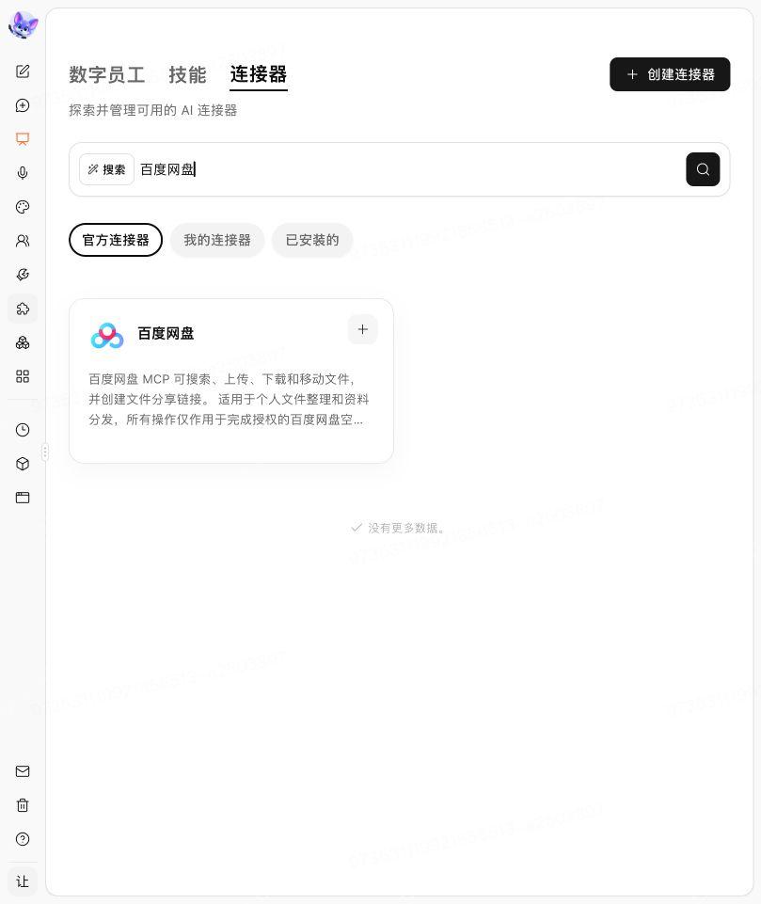Image resolution: width=761 pixels, height=904 pixels.
Task: Open the question mark help icon
Action: [23, 839]
